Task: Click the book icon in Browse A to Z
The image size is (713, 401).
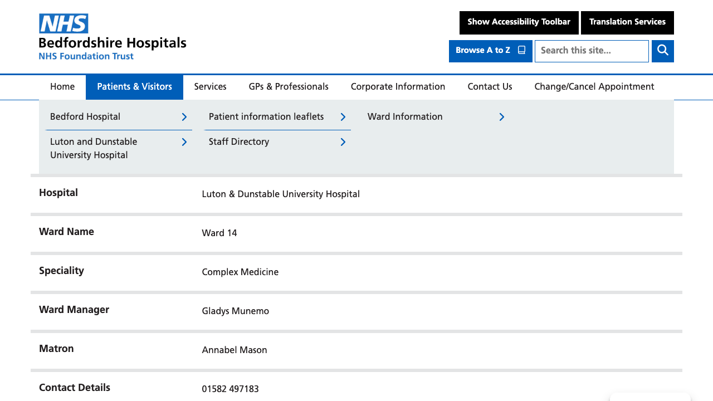Action: 521,50
